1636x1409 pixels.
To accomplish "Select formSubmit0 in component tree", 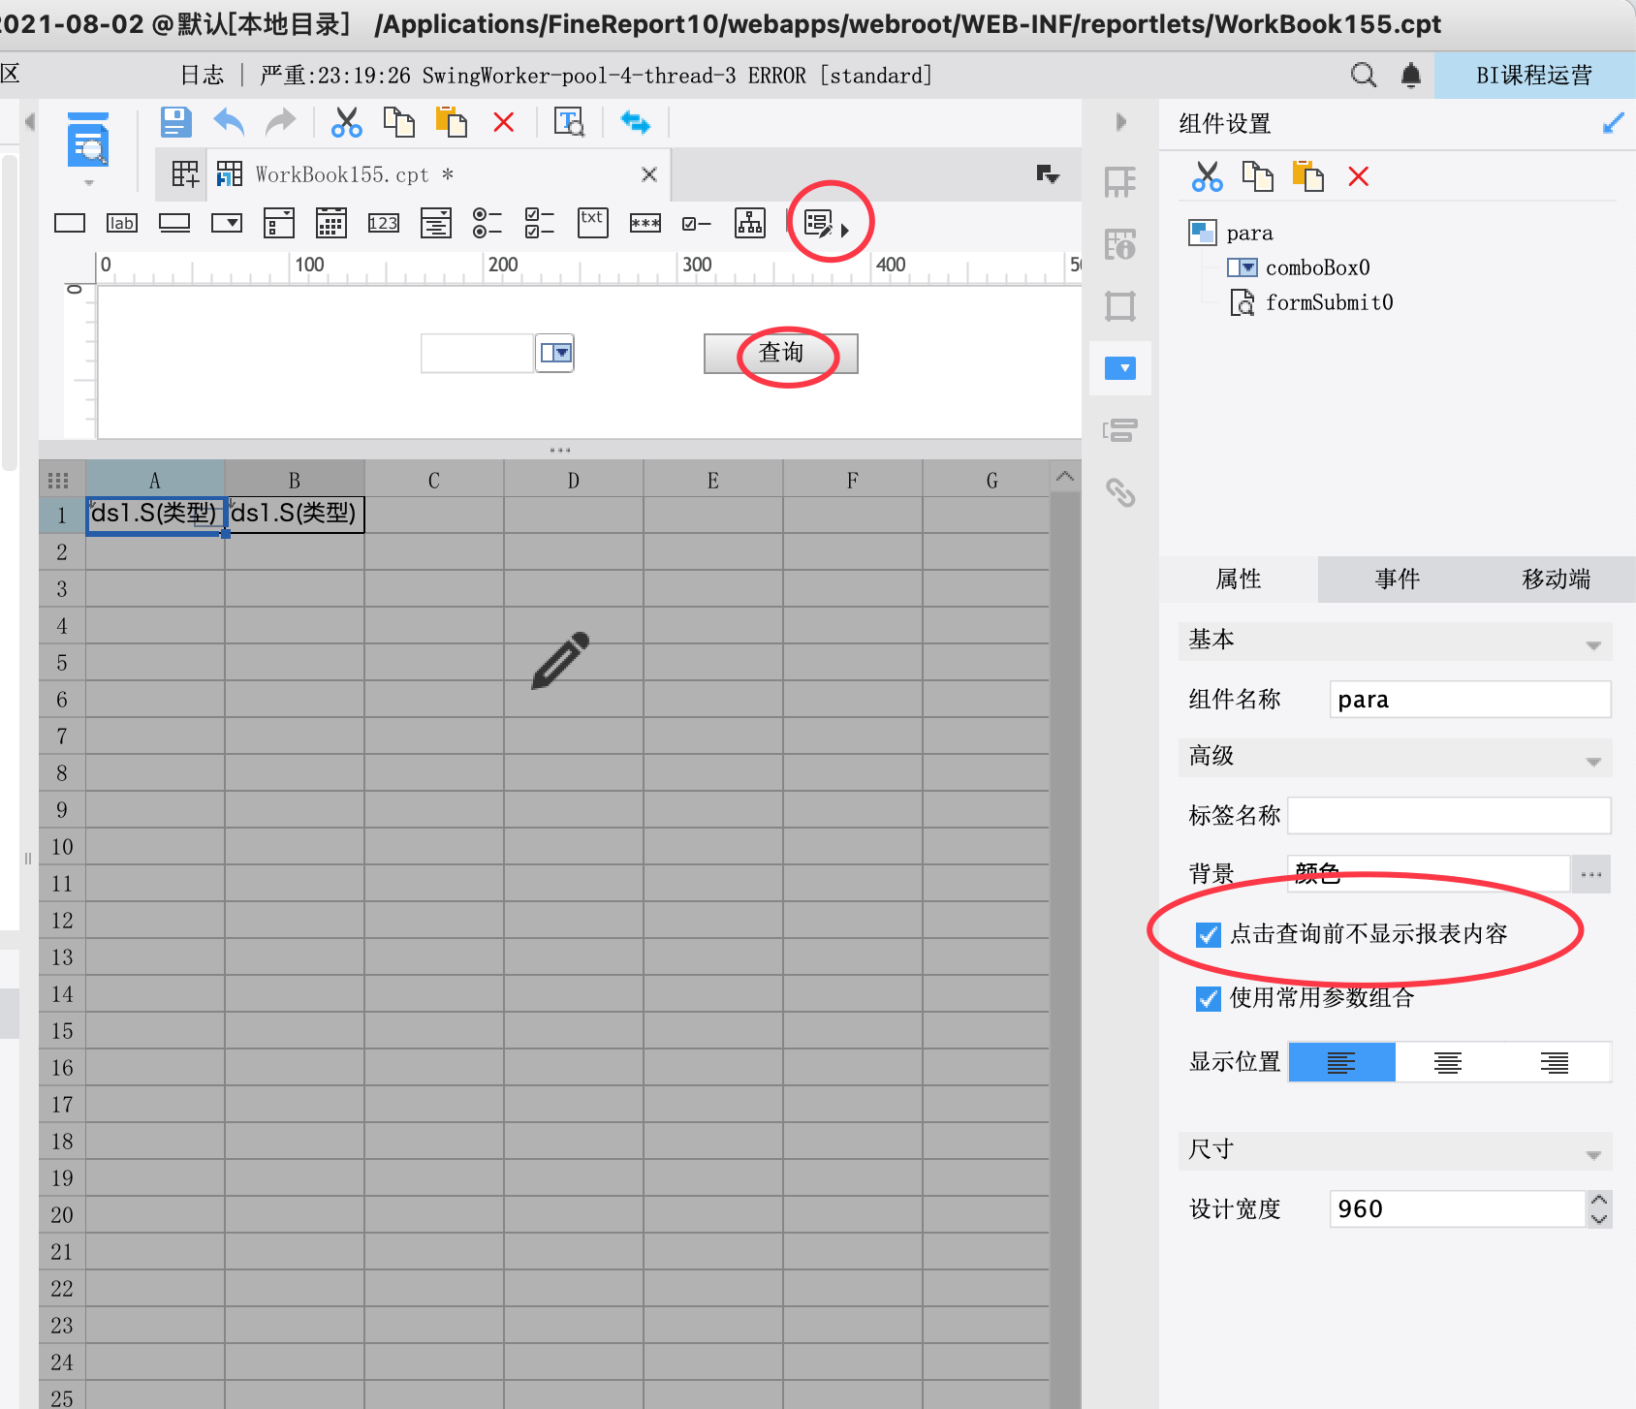I will 1329,302.
